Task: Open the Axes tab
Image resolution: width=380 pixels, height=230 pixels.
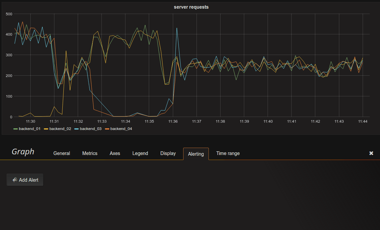Action: pos(115,153)
